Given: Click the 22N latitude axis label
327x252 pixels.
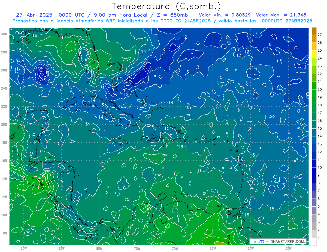Looking at the screenshot, I should click(4, 106).
